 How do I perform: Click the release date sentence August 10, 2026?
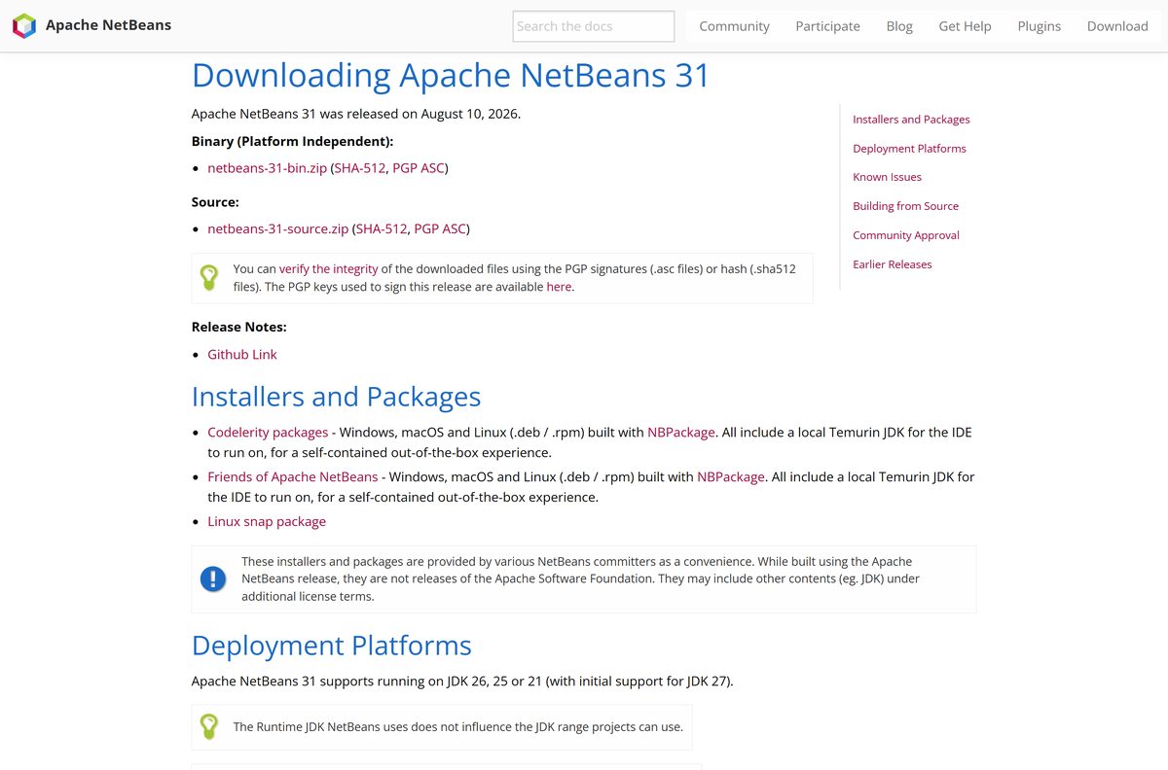pos(356,114)
